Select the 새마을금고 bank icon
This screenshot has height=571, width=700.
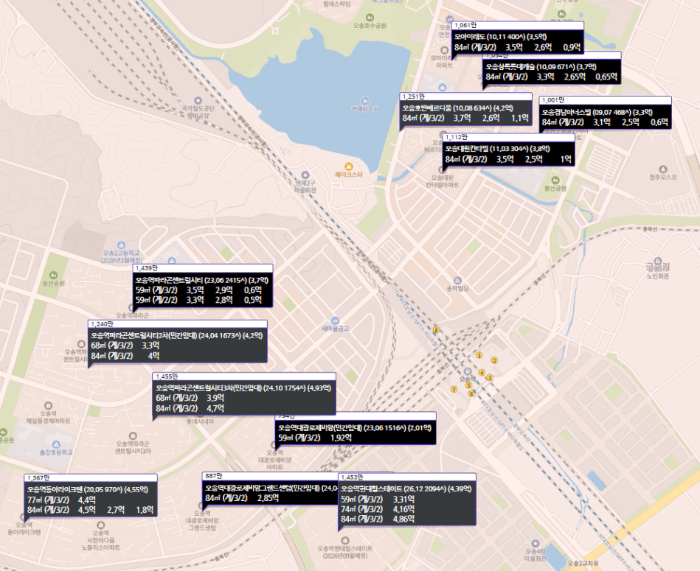pyautogui.click(x=335, y=321)
